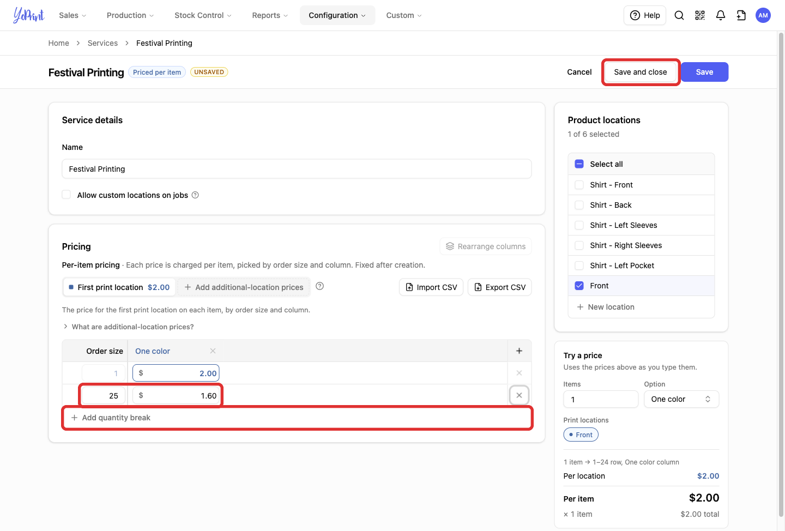Viewport: 785px width, 531px height.
Task: Click Rearrange columns
Action: 486,246
